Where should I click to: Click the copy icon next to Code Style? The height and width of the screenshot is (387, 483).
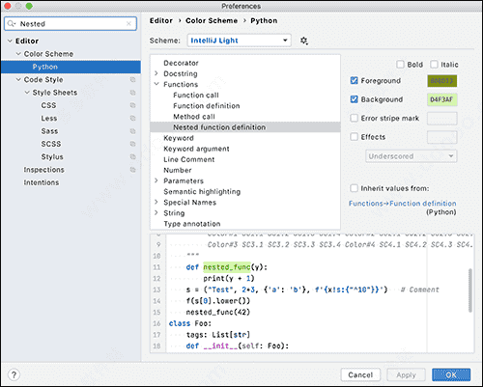(132, 79)
